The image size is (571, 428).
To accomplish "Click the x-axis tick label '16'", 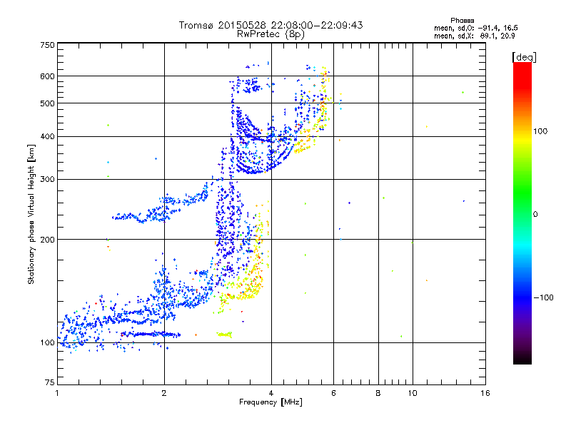I will [x=485, y=393].
